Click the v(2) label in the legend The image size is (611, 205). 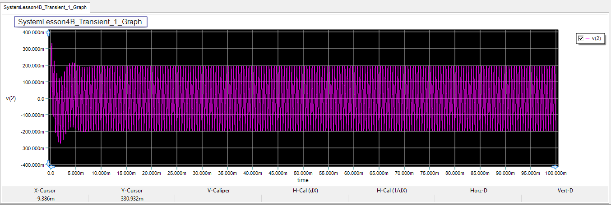[x=596, y=39]
